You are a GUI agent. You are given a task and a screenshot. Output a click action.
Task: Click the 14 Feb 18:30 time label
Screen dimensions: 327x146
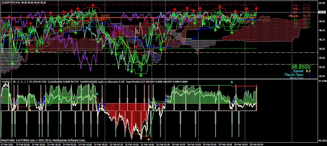point(101,144)
